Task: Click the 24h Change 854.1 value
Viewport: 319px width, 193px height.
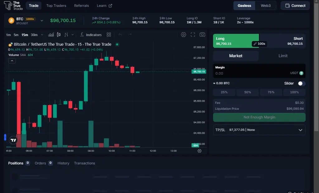Action: pos(106,22)
